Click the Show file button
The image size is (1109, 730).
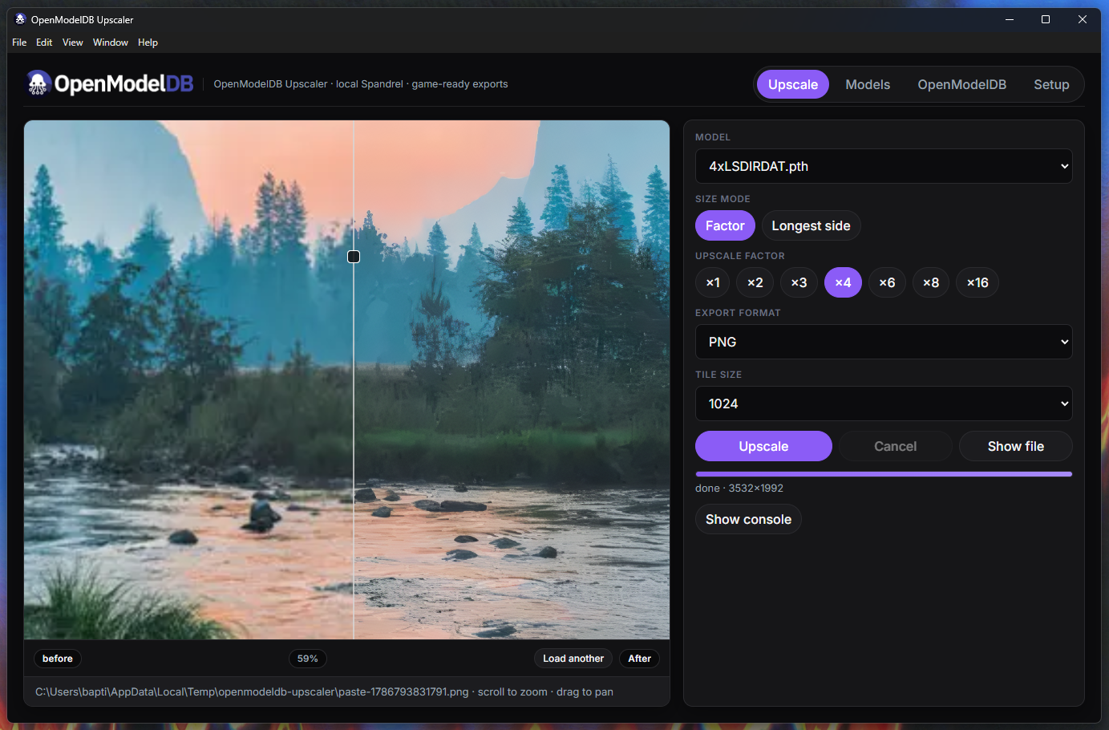(x=1016, y=446)
